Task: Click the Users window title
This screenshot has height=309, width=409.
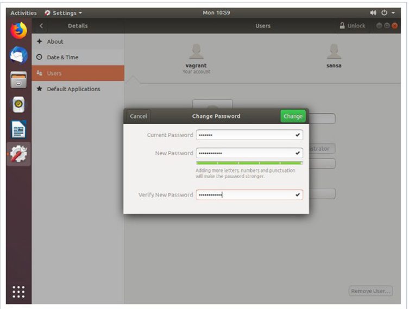Action: (263, 26)
